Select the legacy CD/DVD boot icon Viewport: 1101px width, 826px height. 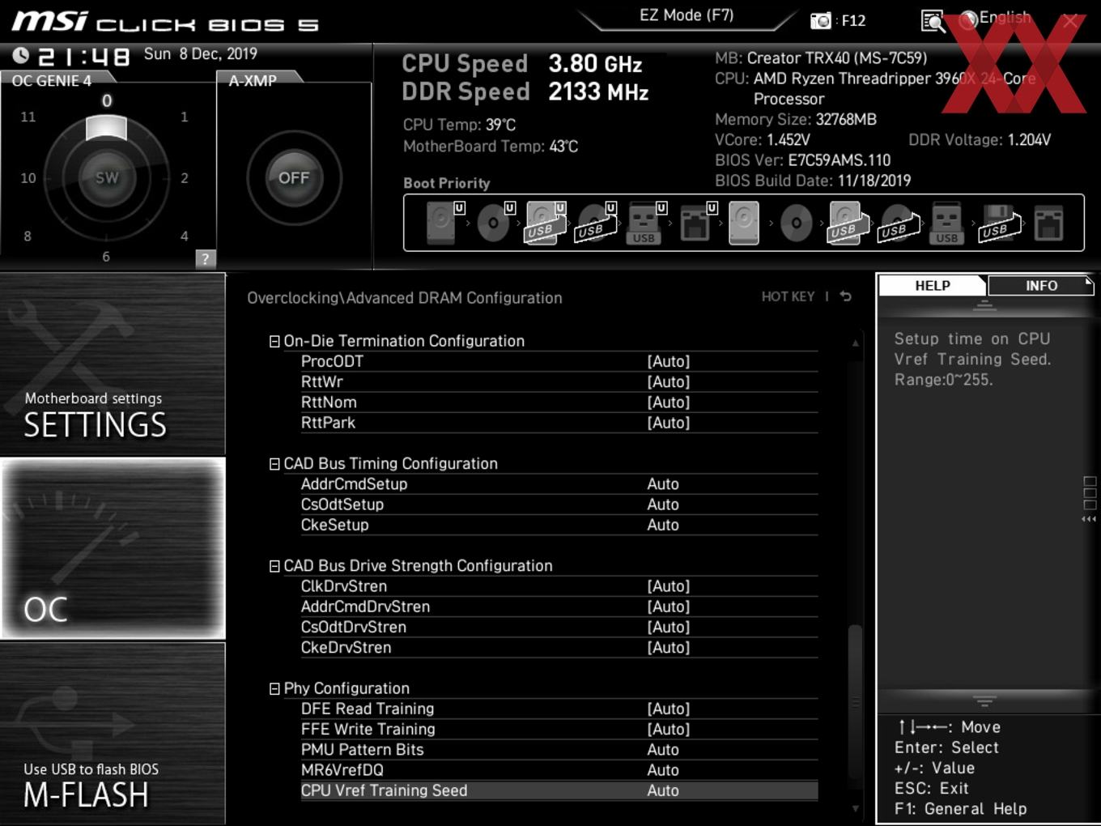796,223
